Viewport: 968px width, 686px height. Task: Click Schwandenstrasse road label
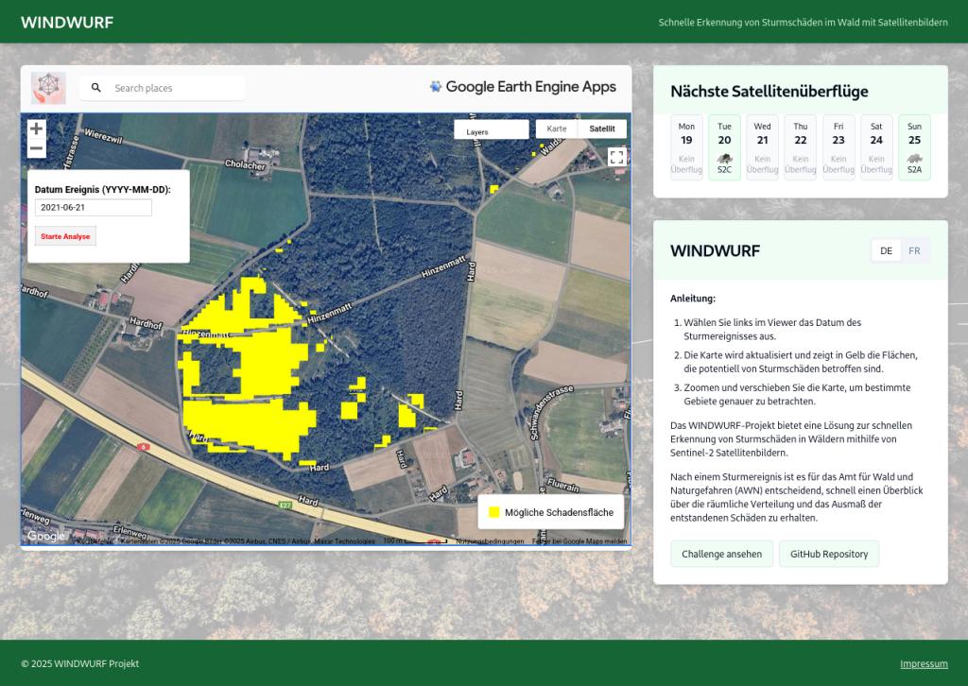[x=553, y=412]
